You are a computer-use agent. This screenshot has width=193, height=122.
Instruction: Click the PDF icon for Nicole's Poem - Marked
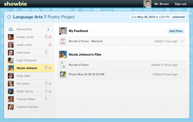pyautogui.click(x=63, y=41)
